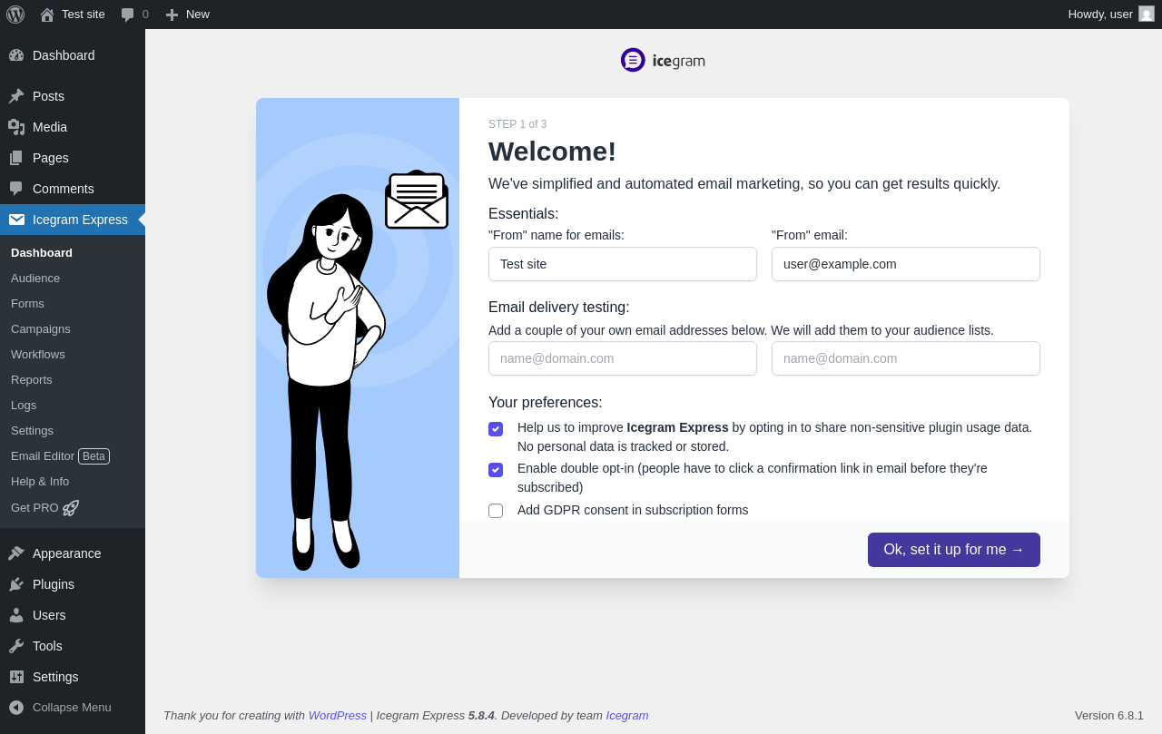Click the Get PRO rocket icon
This screenshot has width=1162, height=734.
71,508
